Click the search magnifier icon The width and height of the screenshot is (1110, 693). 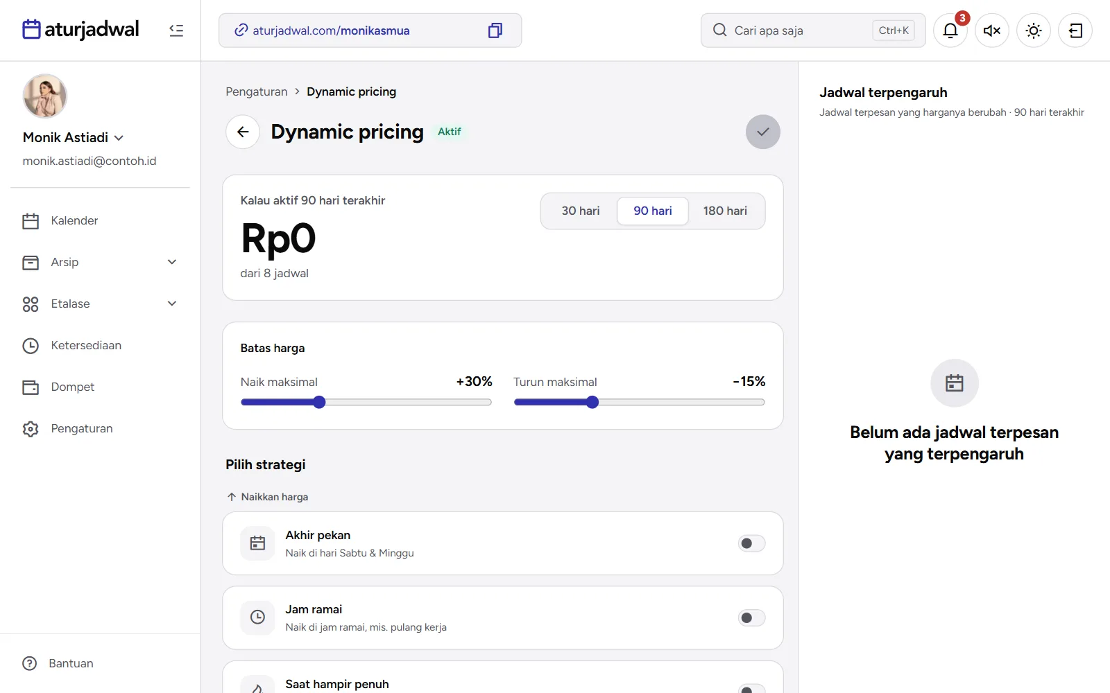pyautogui.click(x=720, y=30)
